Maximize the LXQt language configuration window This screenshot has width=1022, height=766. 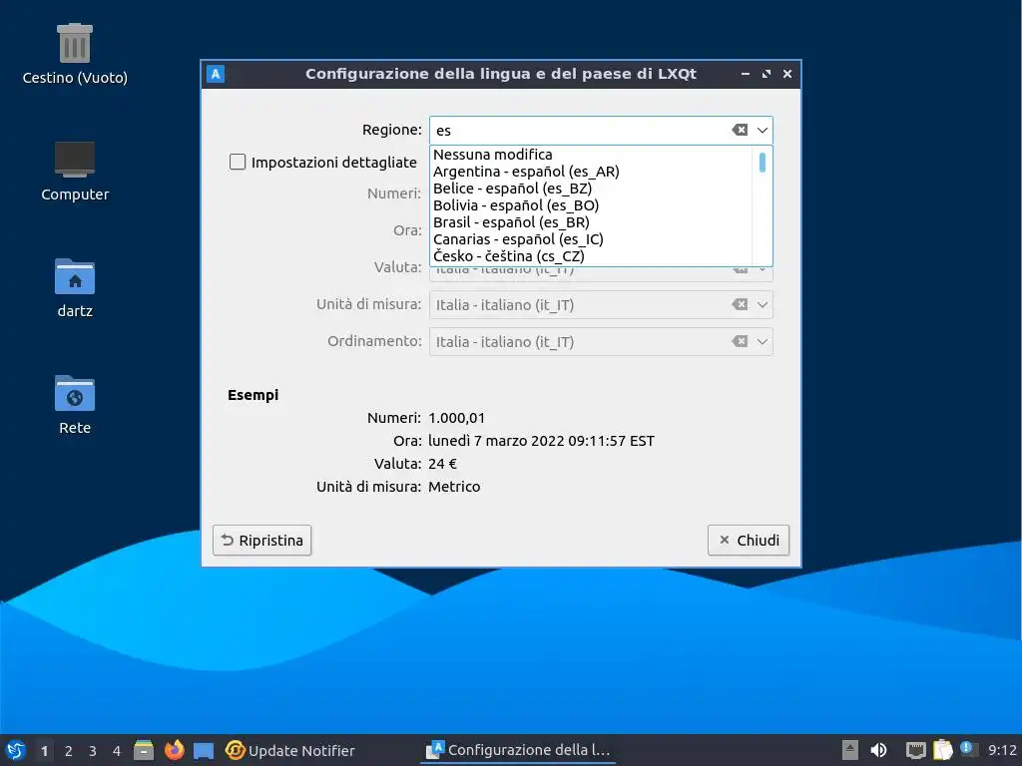coord(766,74)
